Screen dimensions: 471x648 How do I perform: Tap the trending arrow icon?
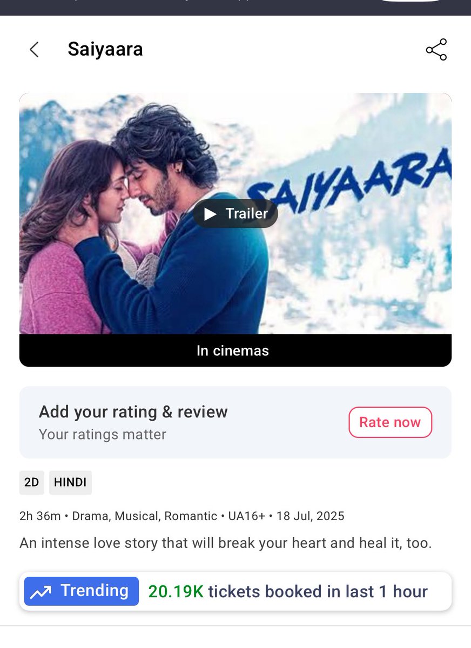tap(40, 592)
